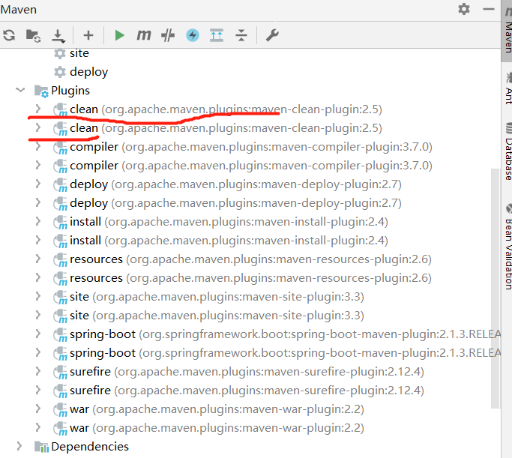The width and height of the screenshot is (512, 458).
Task: Click plugin icon of second war plugin
Action: point(61,429)
